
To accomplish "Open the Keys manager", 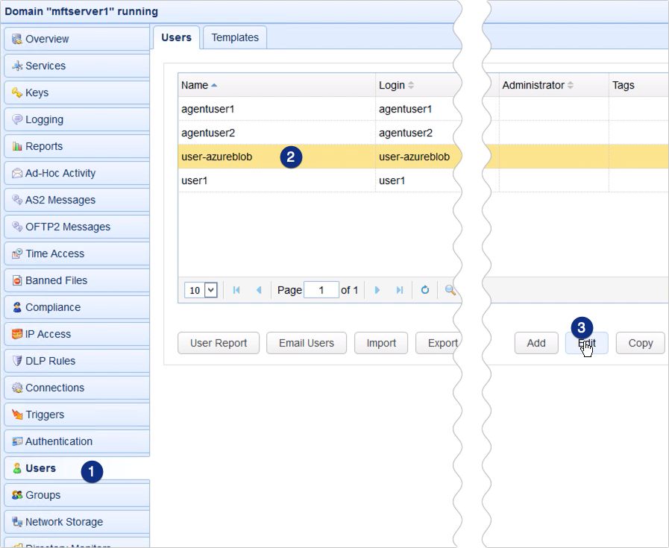I will point(41,92).
